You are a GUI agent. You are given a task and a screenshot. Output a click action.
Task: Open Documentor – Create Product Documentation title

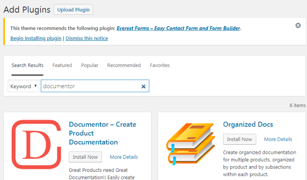(103, 133)
